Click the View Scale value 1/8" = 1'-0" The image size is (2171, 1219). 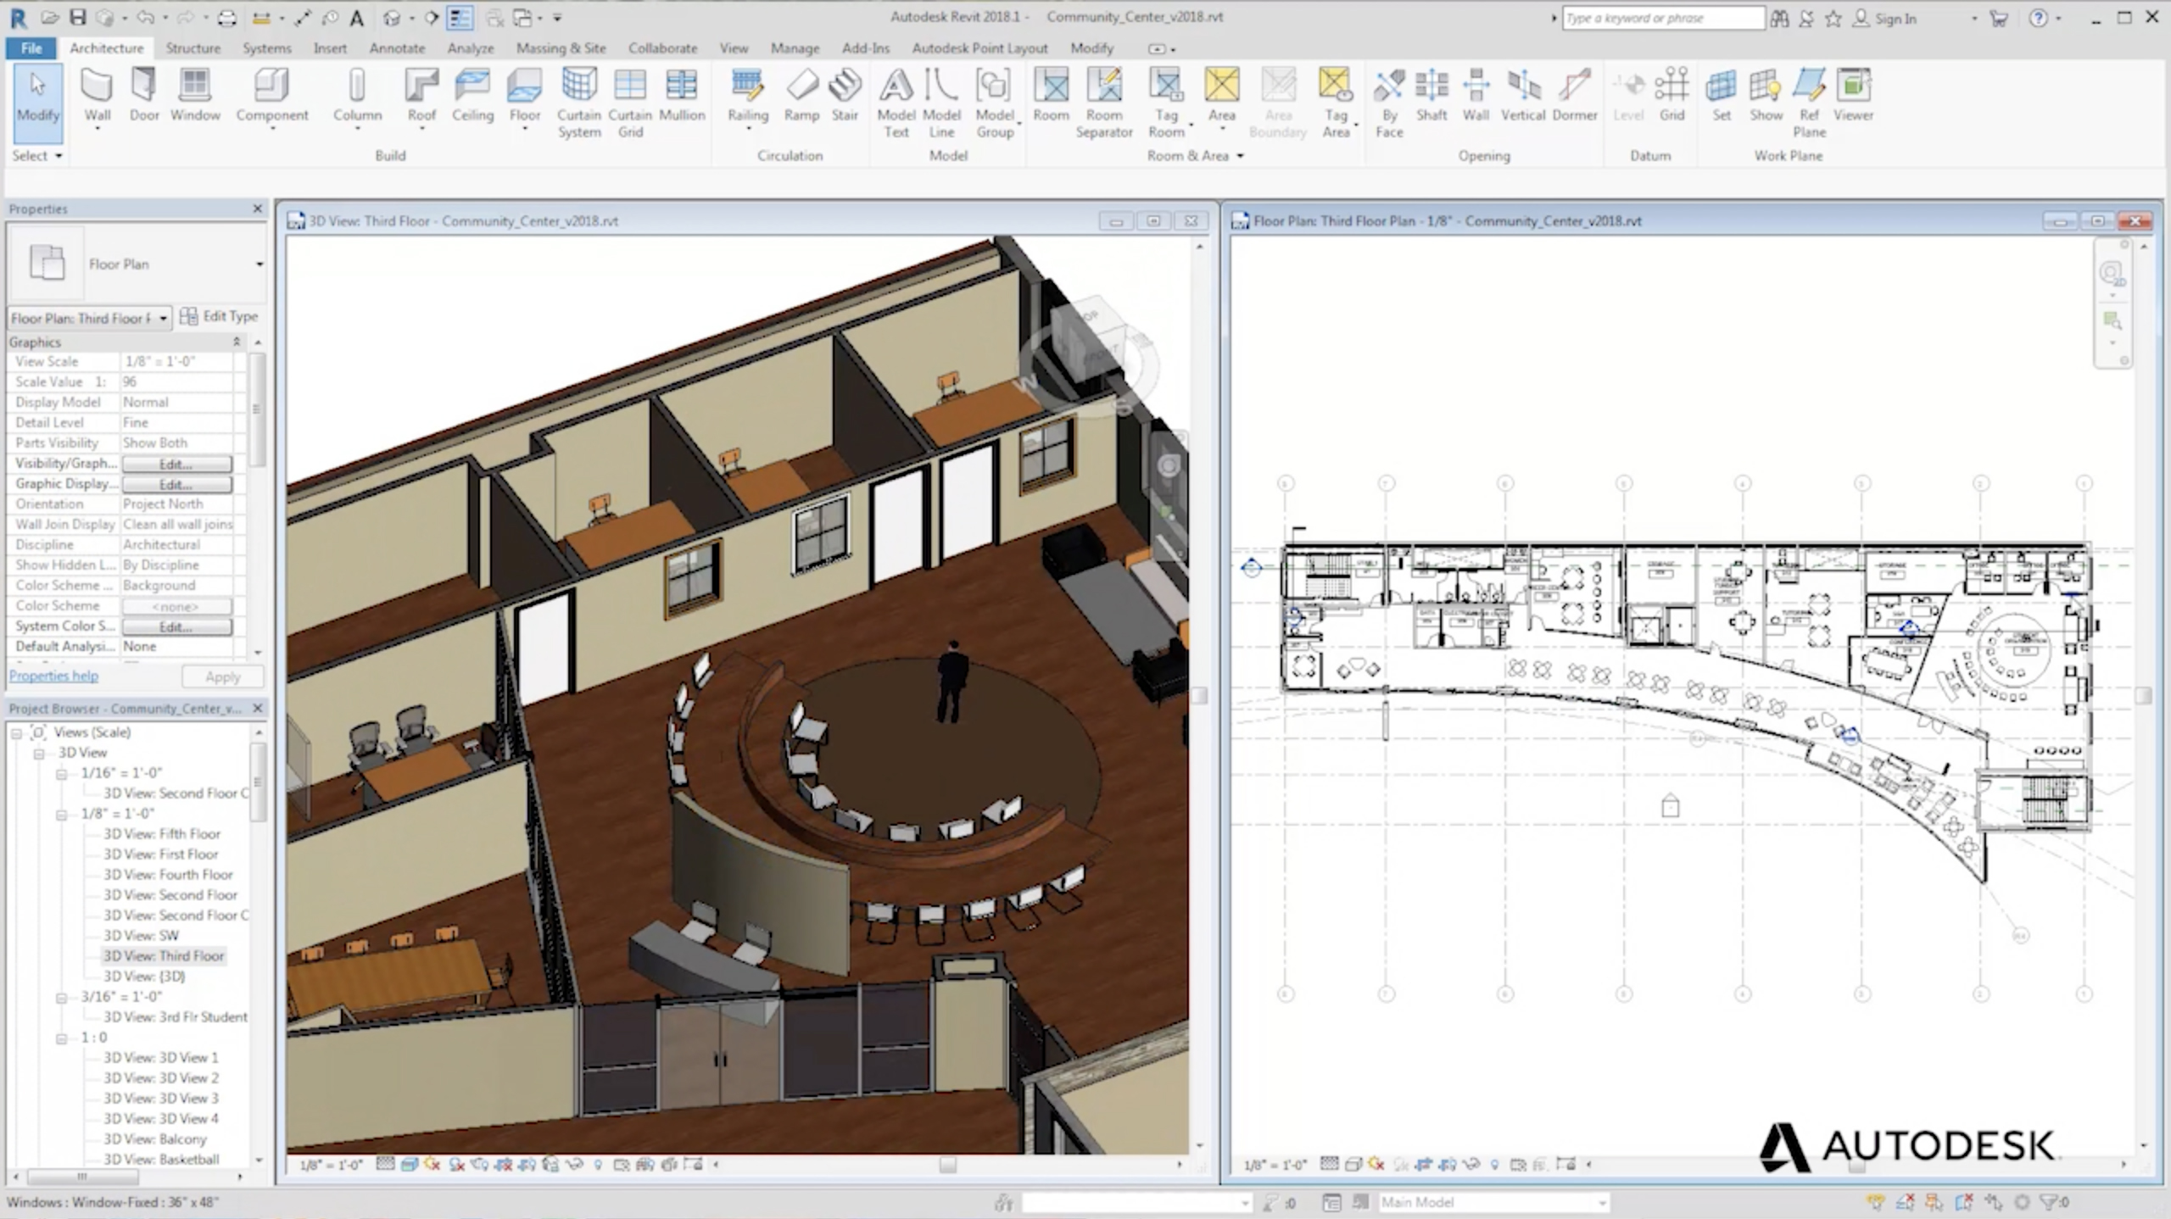(x=176, y=362)
